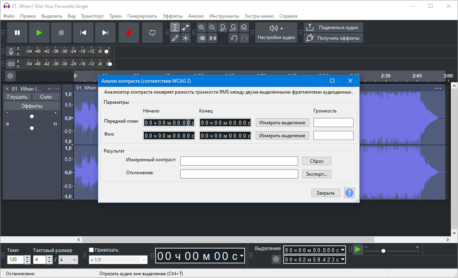
Task: Toggle the Loop playback button
Action: point(152,33)
